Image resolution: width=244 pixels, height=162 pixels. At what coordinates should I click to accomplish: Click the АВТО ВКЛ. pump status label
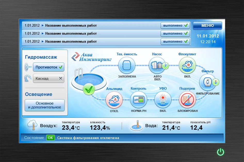[158, 78]
